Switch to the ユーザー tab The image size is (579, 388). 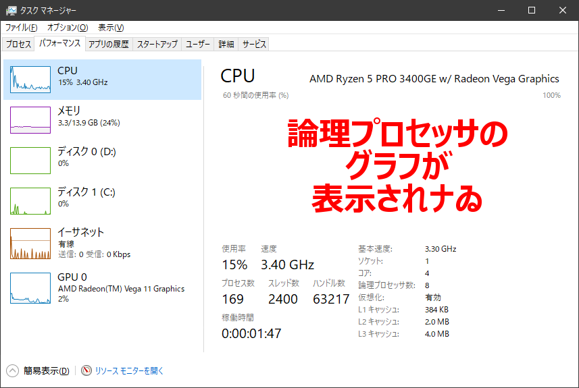tap(197, 45)
